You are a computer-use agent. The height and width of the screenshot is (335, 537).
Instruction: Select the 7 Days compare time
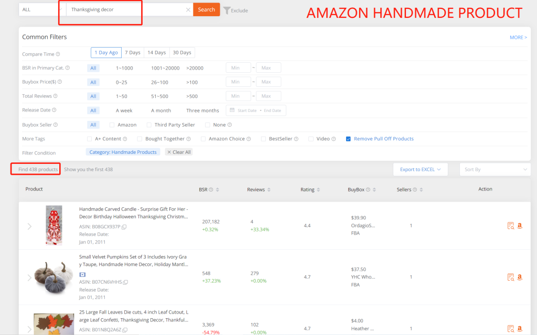[132, 52]
